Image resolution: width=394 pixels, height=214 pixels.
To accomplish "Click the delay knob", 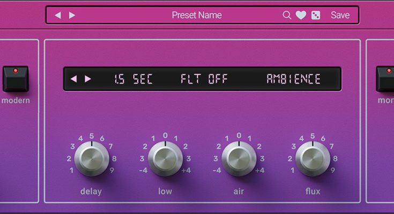I will tap(92, 159).
